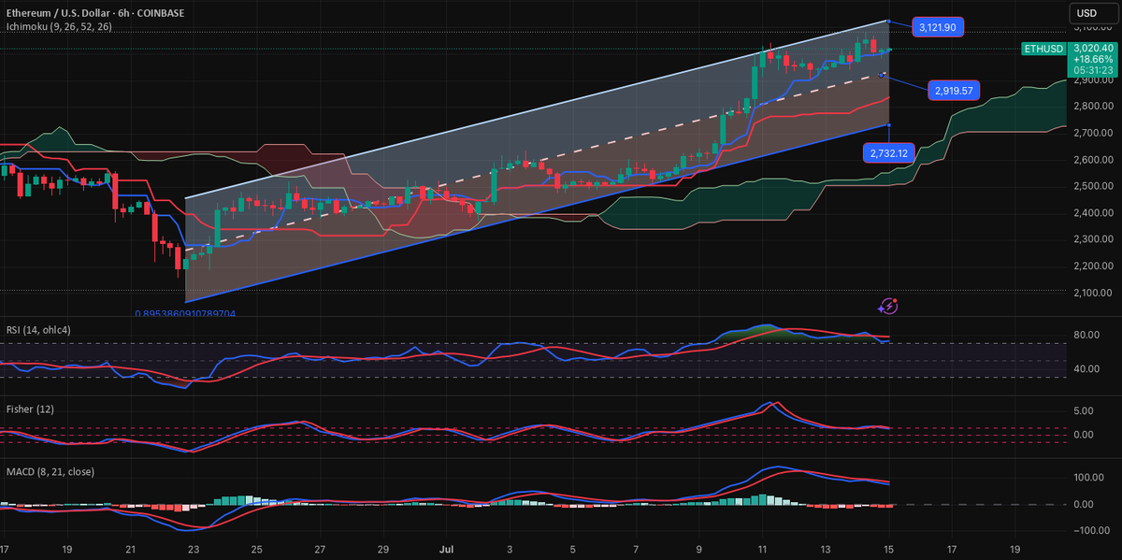Screen dimensions: 1122x560
Task: Click 2,400.00 on the price axis
Action: tap(1091, 213)
